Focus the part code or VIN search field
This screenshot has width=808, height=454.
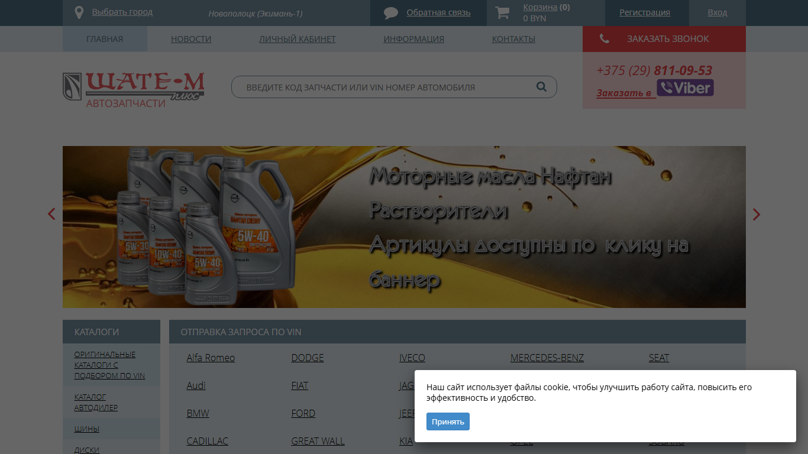point(394,87)
